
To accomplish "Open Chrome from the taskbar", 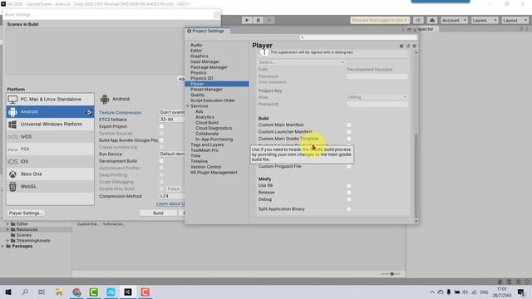I will coord(76,292).
